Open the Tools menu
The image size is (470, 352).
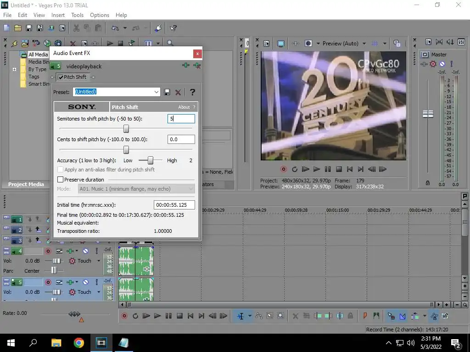point(77,15)
